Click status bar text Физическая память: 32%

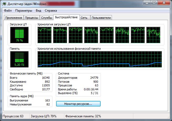[x=83, y=116]
